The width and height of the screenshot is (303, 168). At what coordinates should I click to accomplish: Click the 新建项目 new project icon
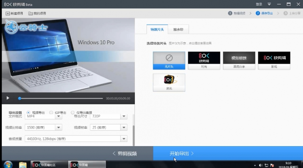[8, 13]
